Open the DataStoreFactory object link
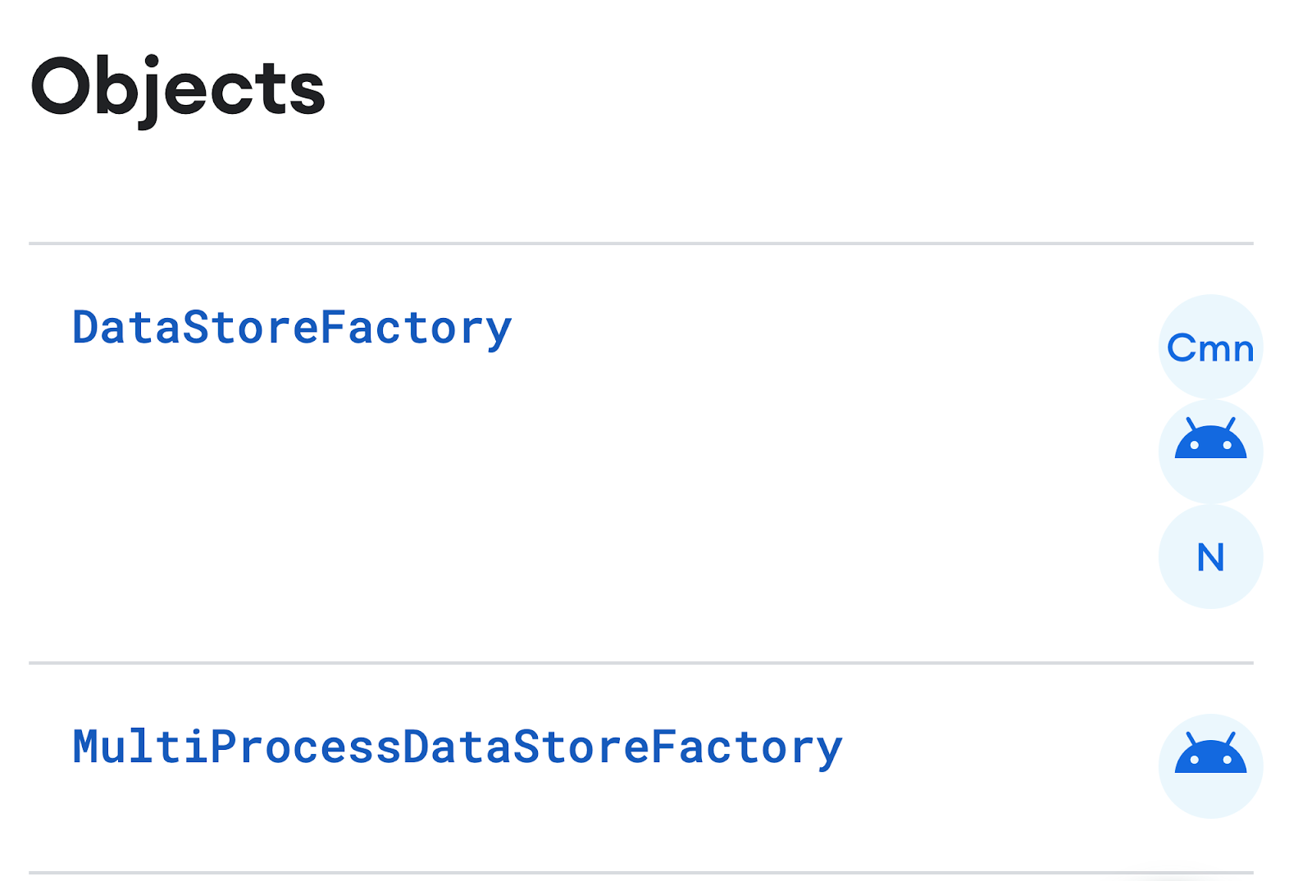The height and width of the screenshot is (881, 1312). (x=292, y=328)
